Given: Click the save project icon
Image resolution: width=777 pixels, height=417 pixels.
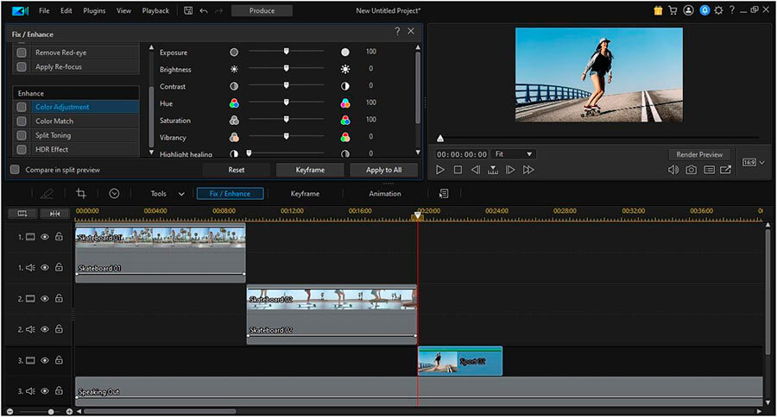Looking at the screenshot, I should tap(188, 10).
